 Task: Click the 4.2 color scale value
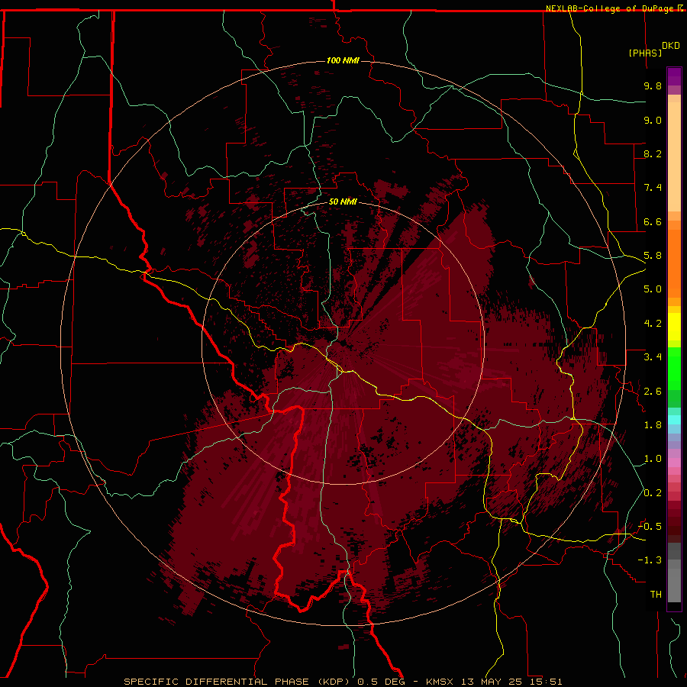tap(653, 324)
